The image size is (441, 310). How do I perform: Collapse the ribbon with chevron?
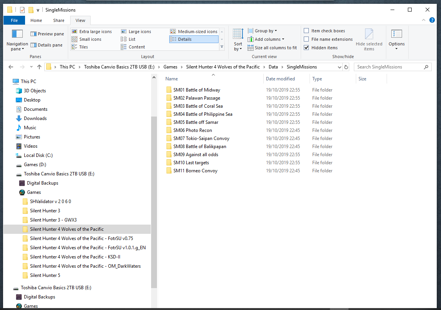(x=424, y=20)
